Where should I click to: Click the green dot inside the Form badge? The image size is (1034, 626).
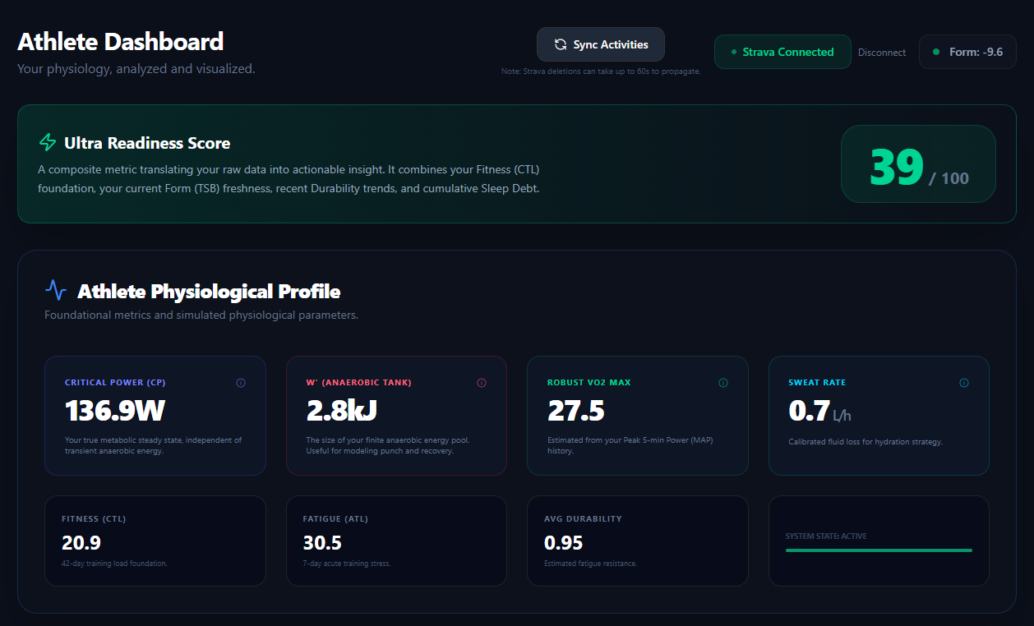[x=935, y=51]
